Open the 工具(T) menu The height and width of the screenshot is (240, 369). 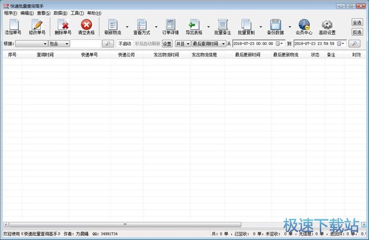tap(77, 13)
